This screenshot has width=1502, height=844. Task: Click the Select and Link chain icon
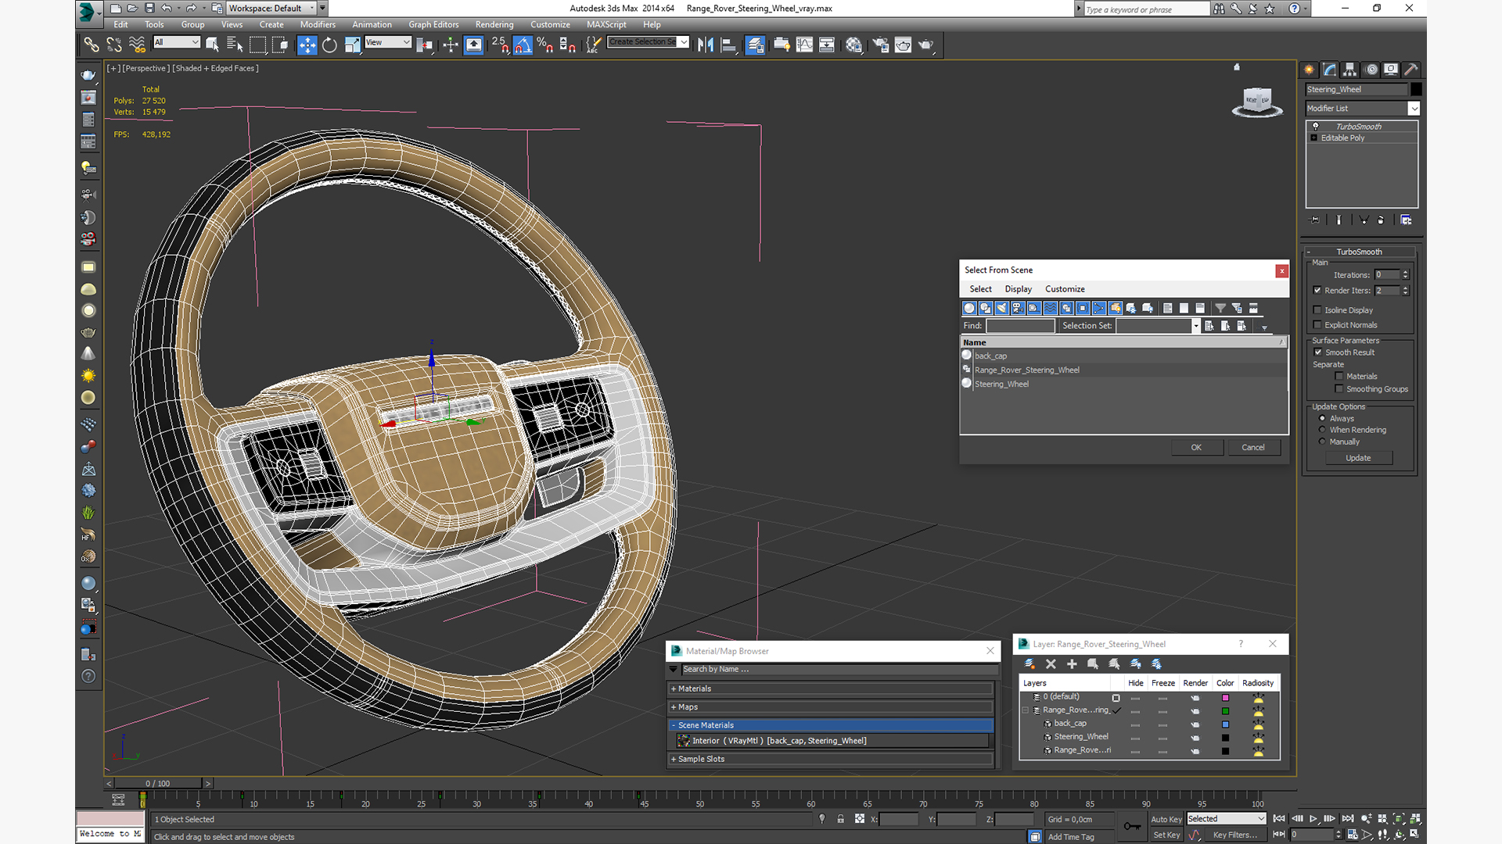(92, 45)
